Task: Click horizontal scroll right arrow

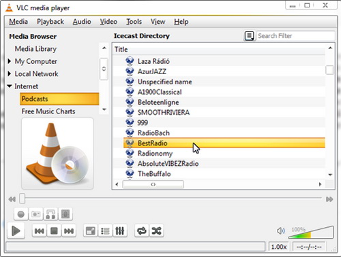Action: pos(320,184)
